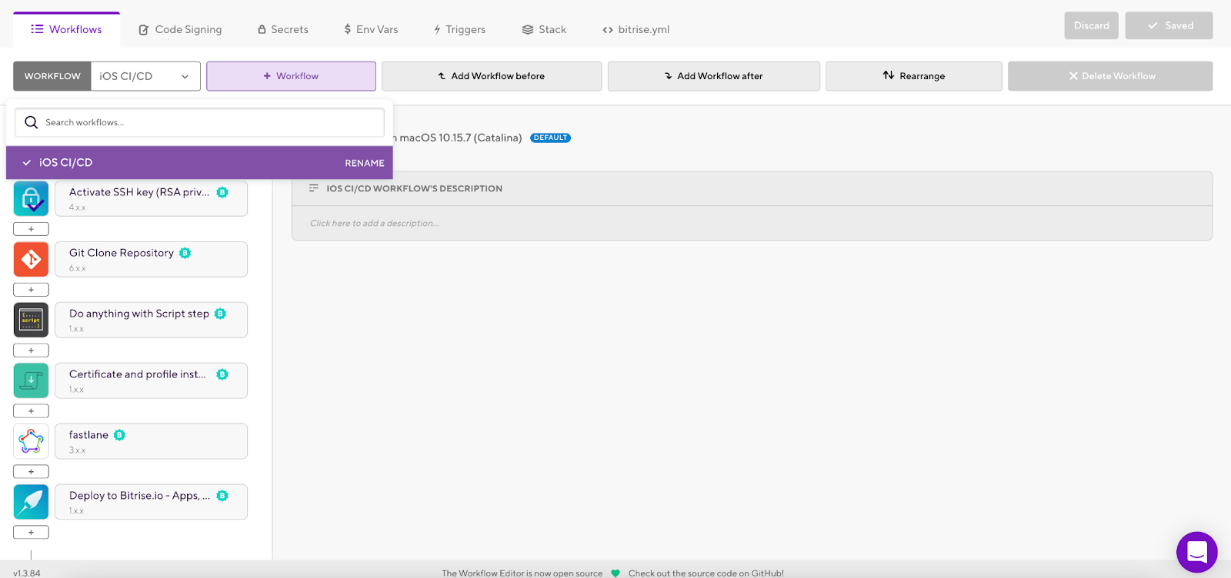The image size is (1231, 578).
Task: Add step below Deploy to Bitrise.io
Action: click(31, 532)
